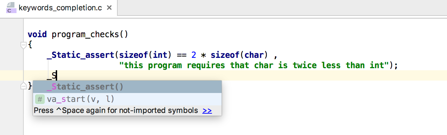The height and width of the screenshot is (135, 447).
Task: Click the # macro icon beside va_start
Action: [x=40, y=99]
